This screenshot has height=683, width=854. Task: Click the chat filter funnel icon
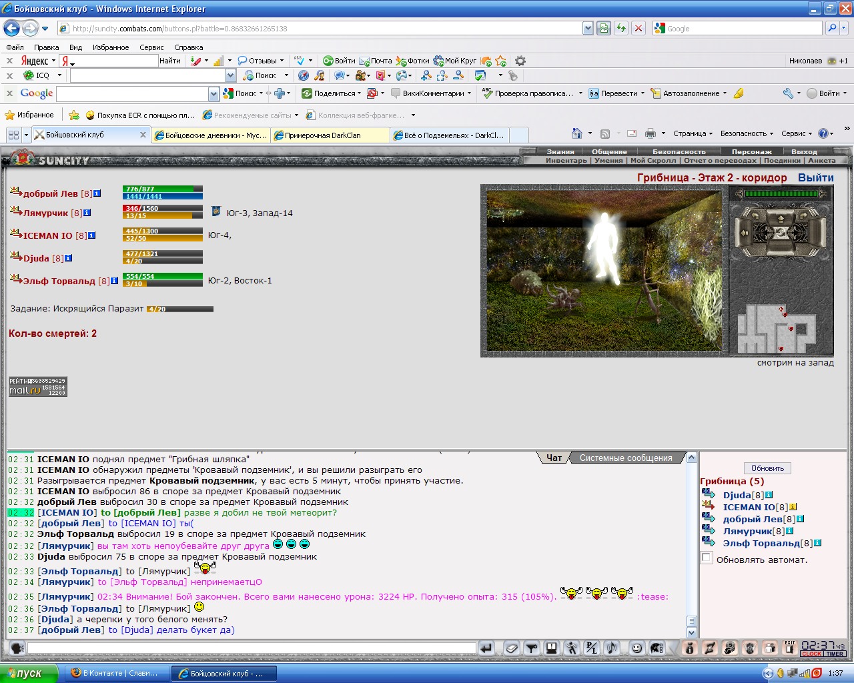coord(531,648)
